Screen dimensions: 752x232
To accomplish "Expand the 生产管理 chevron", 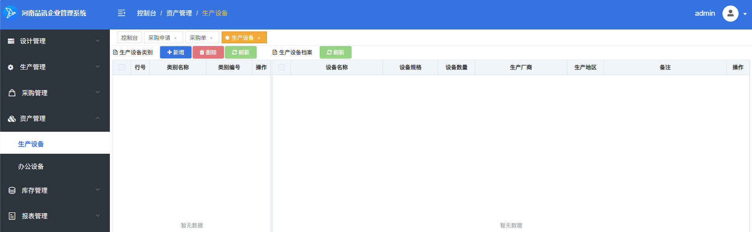I will [98, 66].
